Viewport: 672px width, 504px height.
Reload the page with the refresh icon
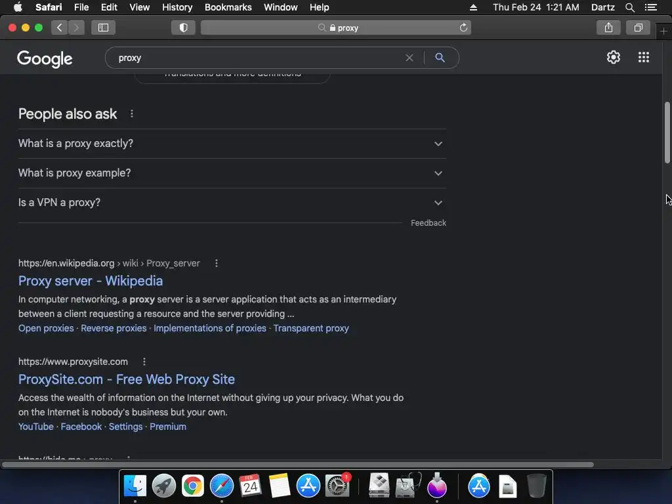coord(463,28)
